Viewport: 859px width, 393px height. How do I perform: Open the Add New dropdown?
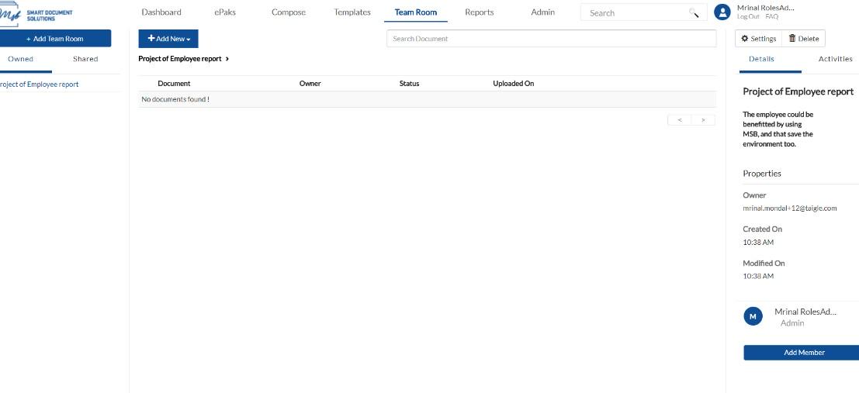(x=168, y=39)
